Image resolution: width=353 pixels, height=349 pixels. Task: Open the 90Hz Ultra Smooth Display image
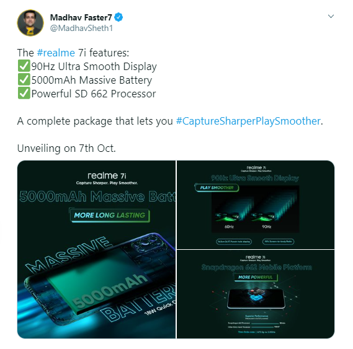256,205
